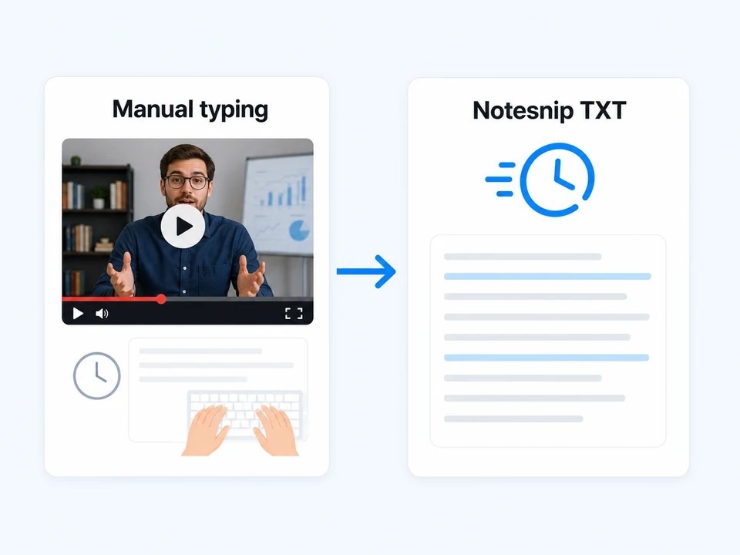The image size is (740, 555).
Task: Click the transcript document panel under Notesnip TXT
Action: [548, 341]
